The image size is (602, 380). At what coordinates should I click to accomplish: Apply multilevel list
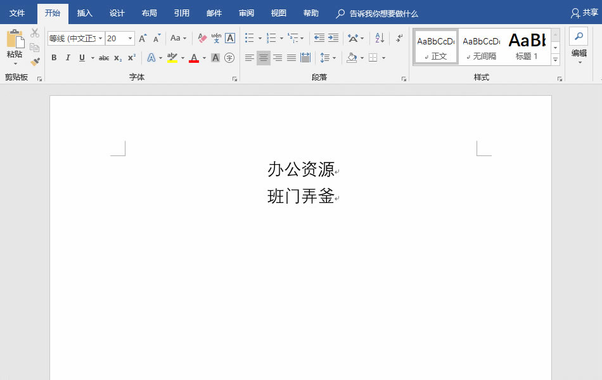[x=293, y=37]
